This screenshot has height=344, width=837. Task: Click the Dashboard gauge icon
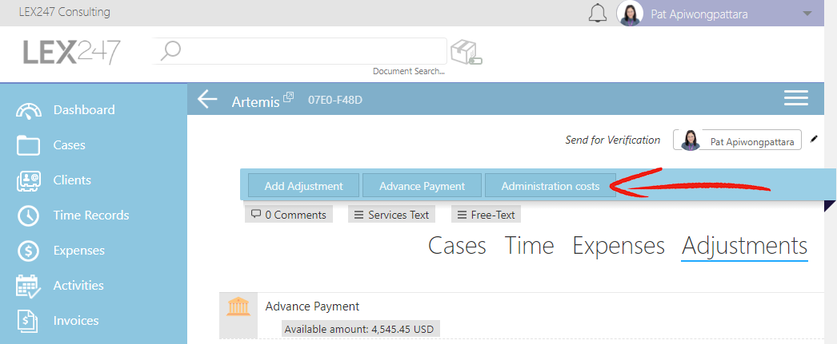click(x=28, y=111)
